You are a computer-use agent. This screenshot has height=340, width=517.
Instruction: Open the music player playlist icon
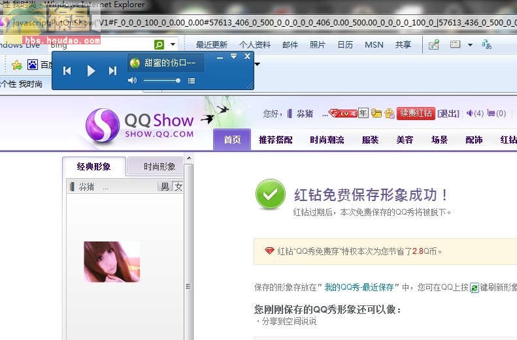coord(192,81)
